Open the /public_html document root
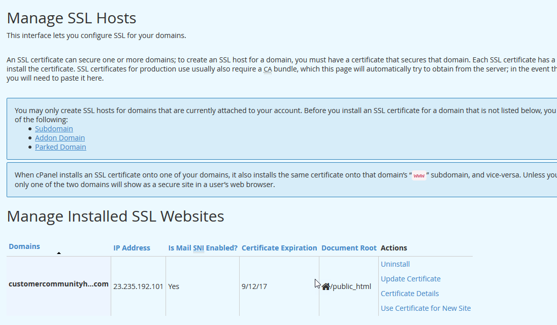 point(351,286)
